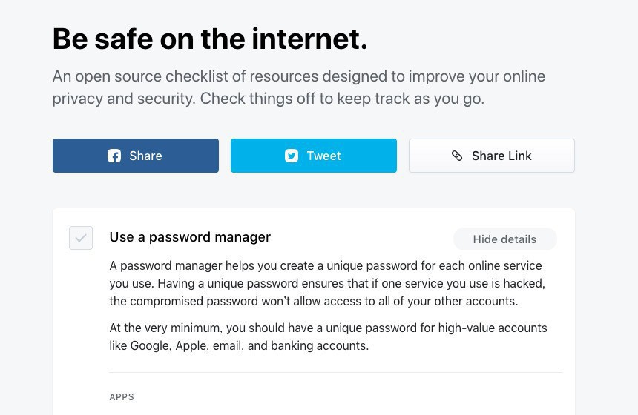Click the paragraph starting "At the very minimum"
The image size is (638, 415).
click(328, 336)
